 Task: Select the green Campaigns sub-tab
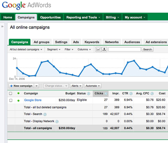pos(20,42)
